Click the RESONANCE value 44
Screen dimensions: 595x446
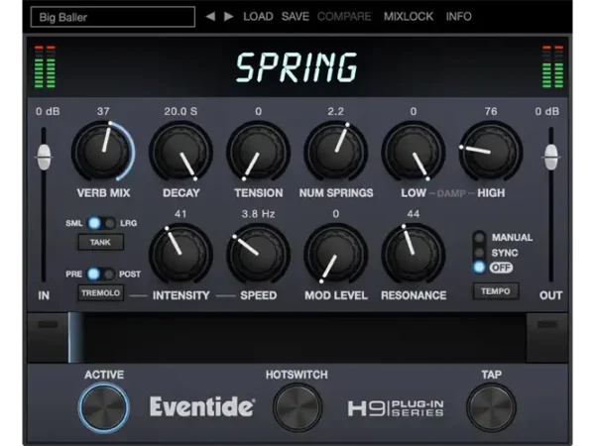pos(414,214)
